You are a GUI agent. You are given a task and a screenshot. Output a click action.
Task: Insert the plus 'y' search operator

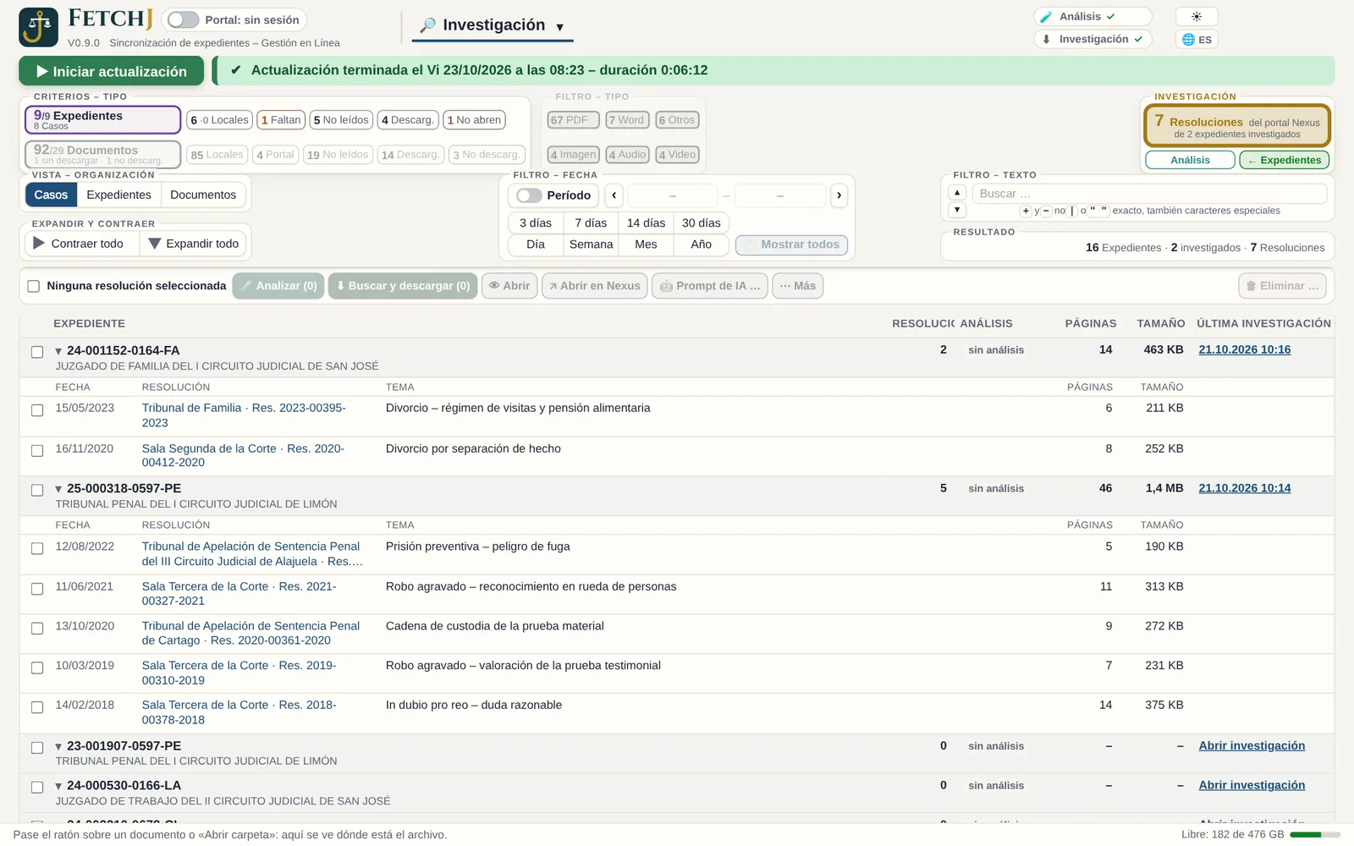(1026, 211)
